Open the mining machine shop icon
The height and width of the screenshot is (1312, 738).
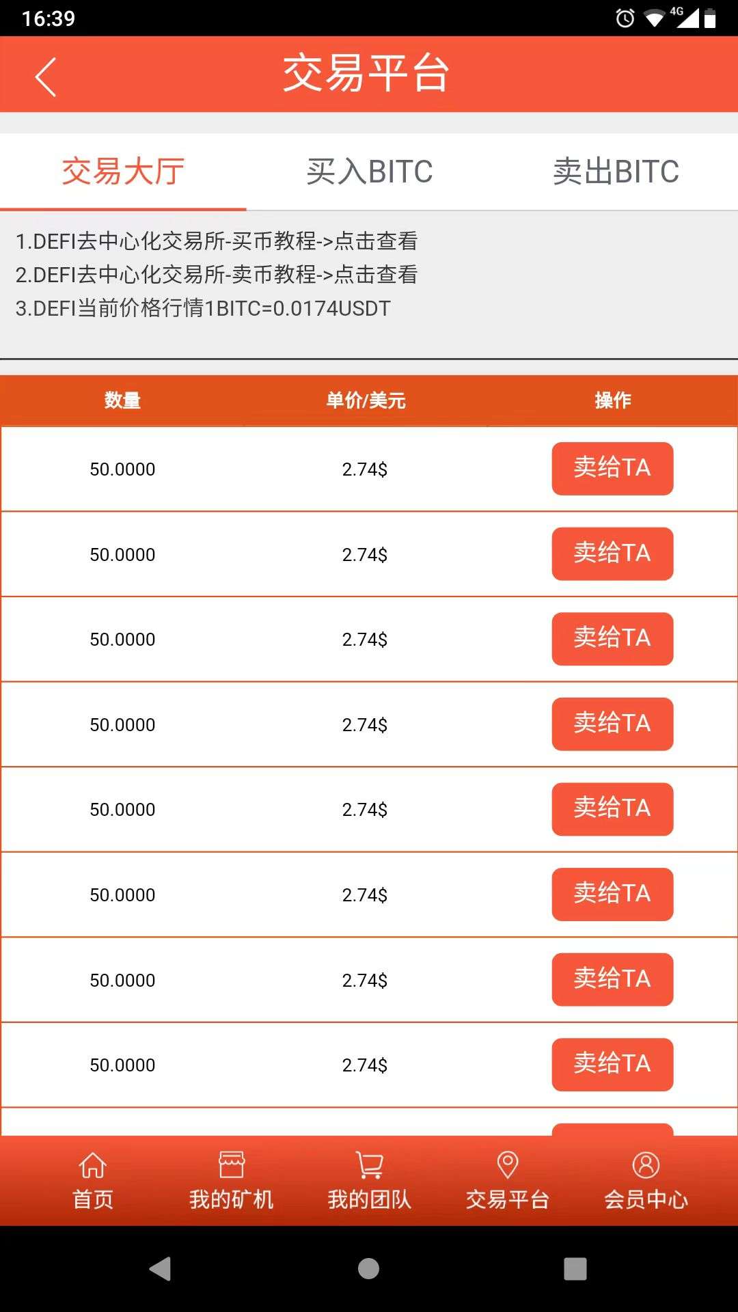[232, 1166]
